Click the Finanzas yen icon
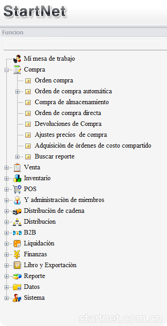Image resolution: width=167 pixels, height=326 pixels. (x=17, y=254)
